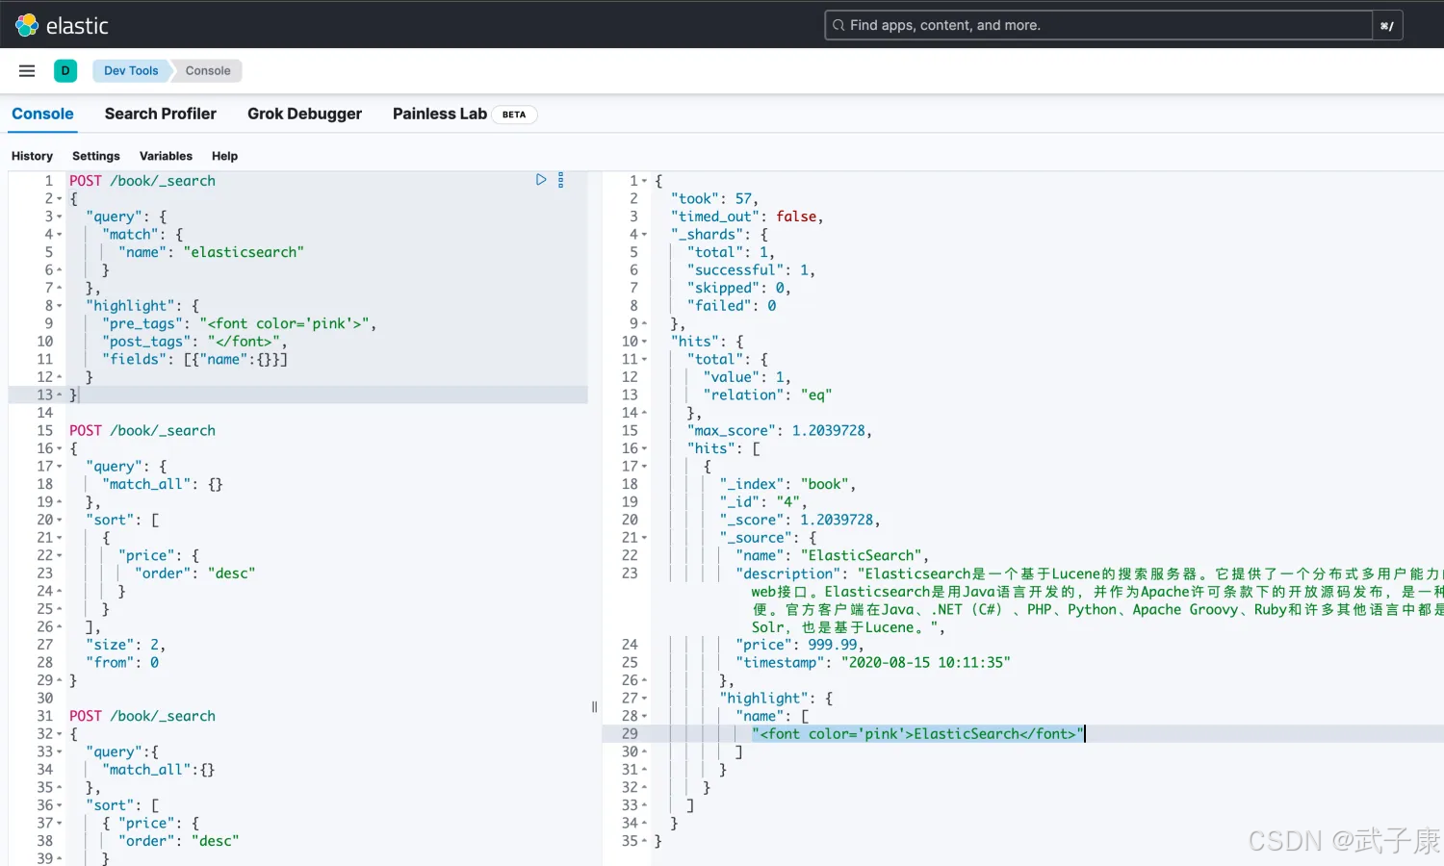This screenshot has width=1444, height=866.
Task: Fold the sort array at editor line 20
Action: coord(60,520)
